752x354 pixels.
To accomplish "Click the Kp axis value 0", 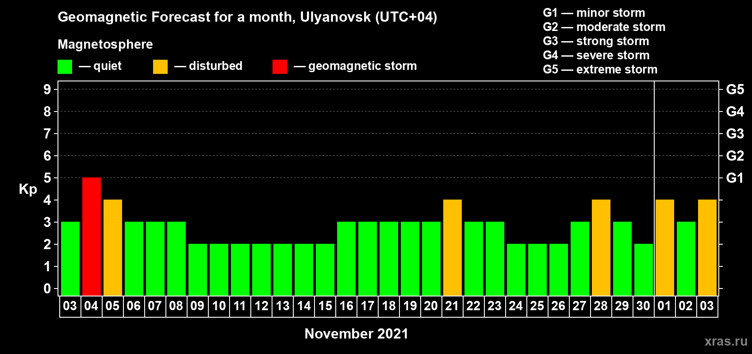I will pyautogui.click(x=47, y=289).
